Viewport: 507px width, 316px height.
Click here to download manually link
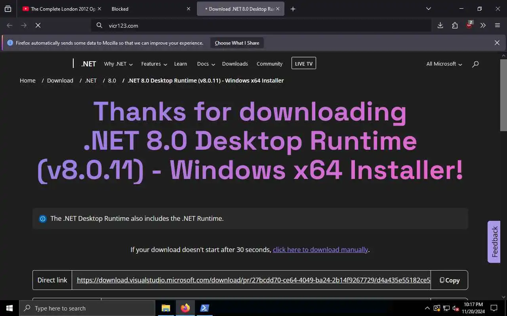320,250
